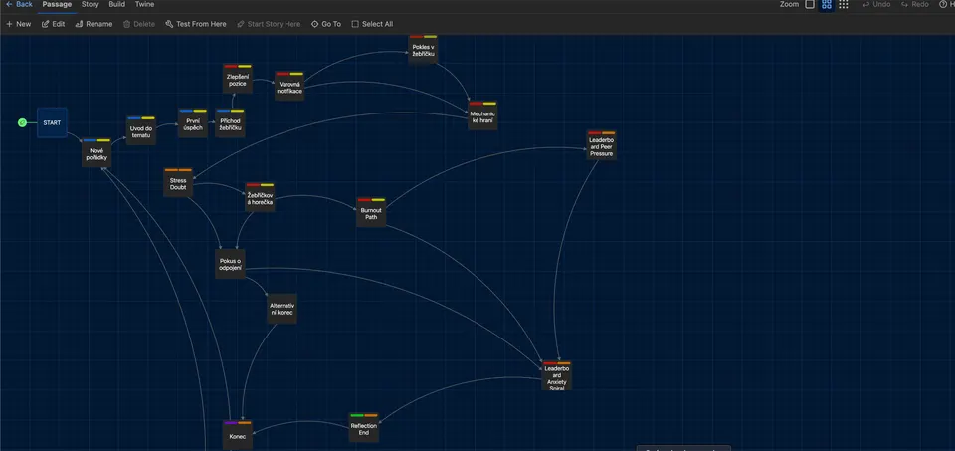Click the Edit passage button
This screenshot has width=955, height=451.
[x=53, y=24]
